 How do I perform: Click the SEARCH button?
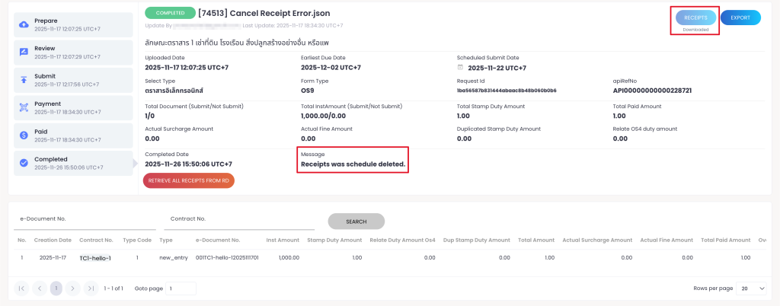click(356, 222)
